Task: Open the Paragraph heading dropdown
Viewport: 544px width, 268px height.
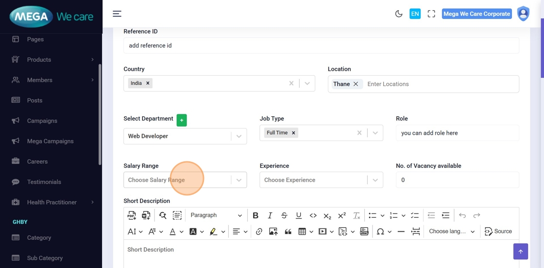Action: [x=216, y=216]
